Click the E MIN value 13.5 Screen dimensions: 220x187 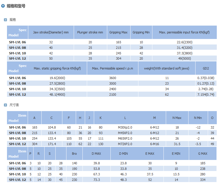[x=176, y=174]
